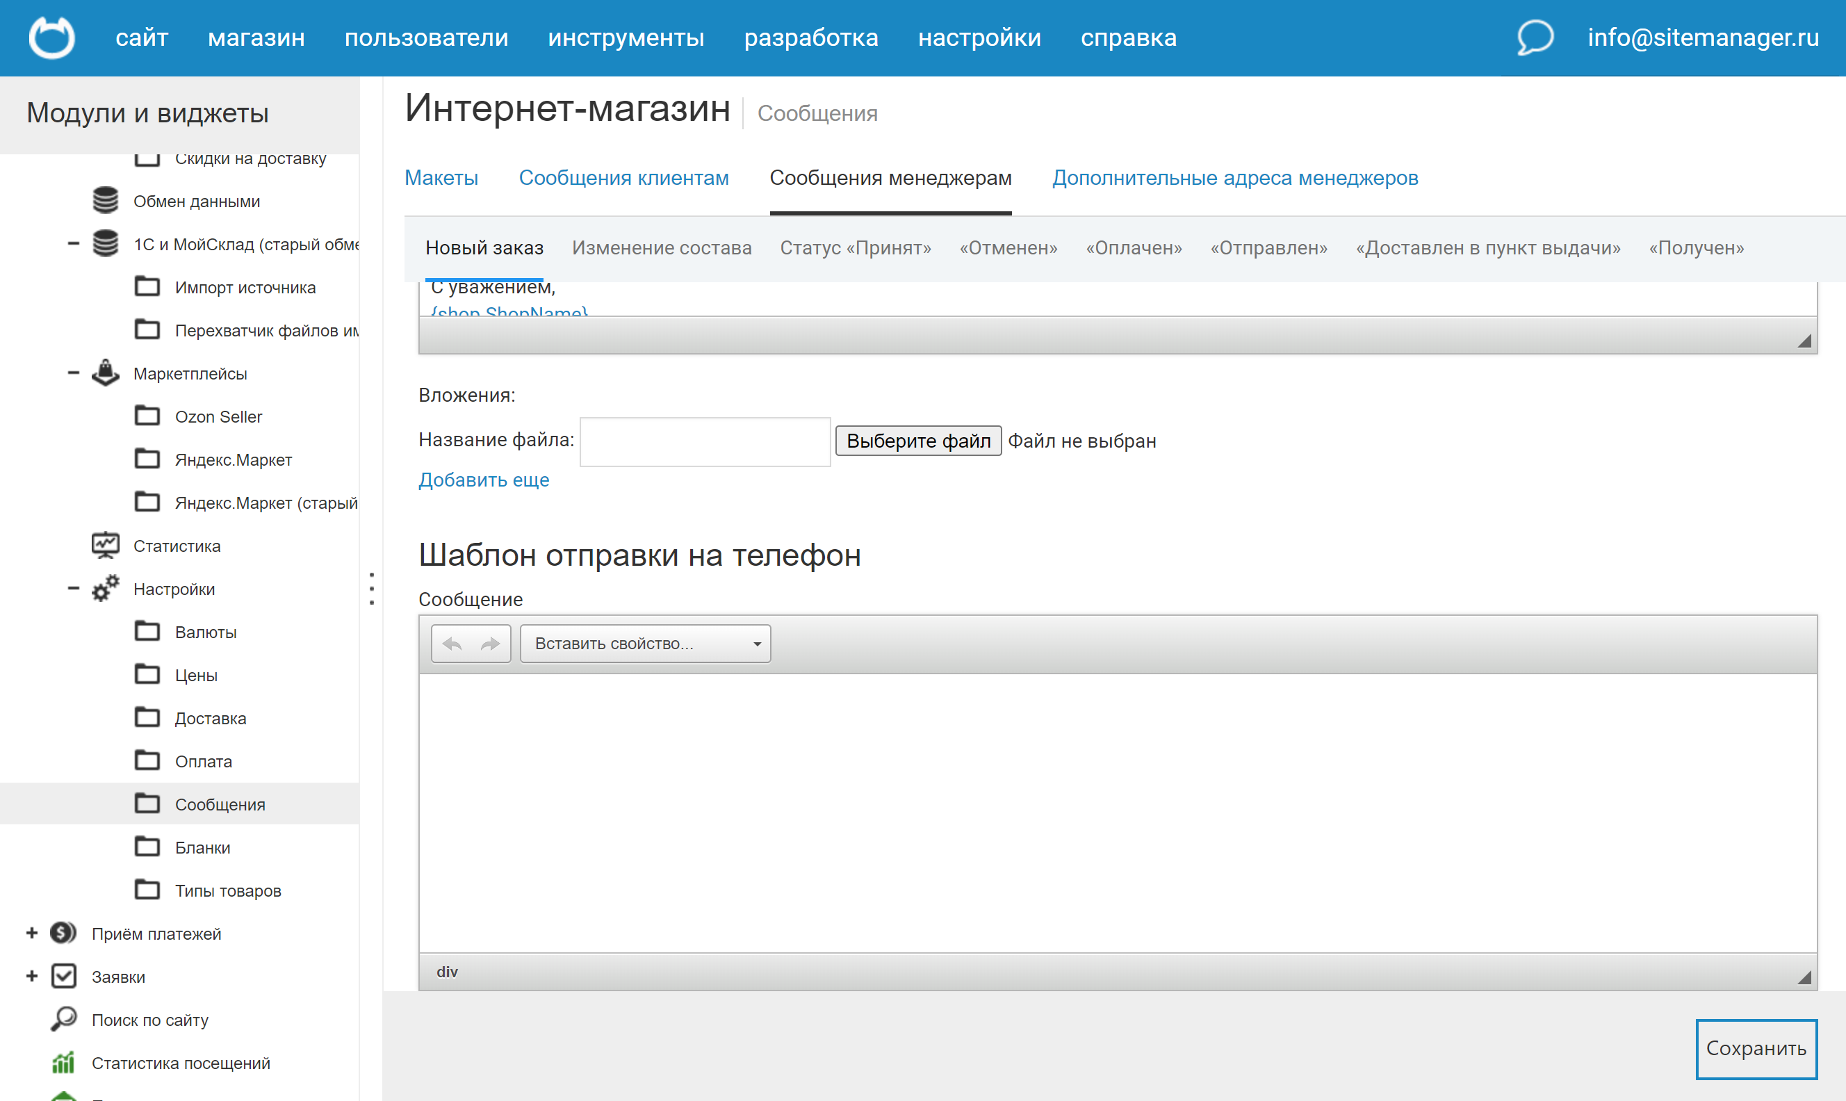
Task: Open the Вставить свойство dropdown
Action: tap(644, 643)
